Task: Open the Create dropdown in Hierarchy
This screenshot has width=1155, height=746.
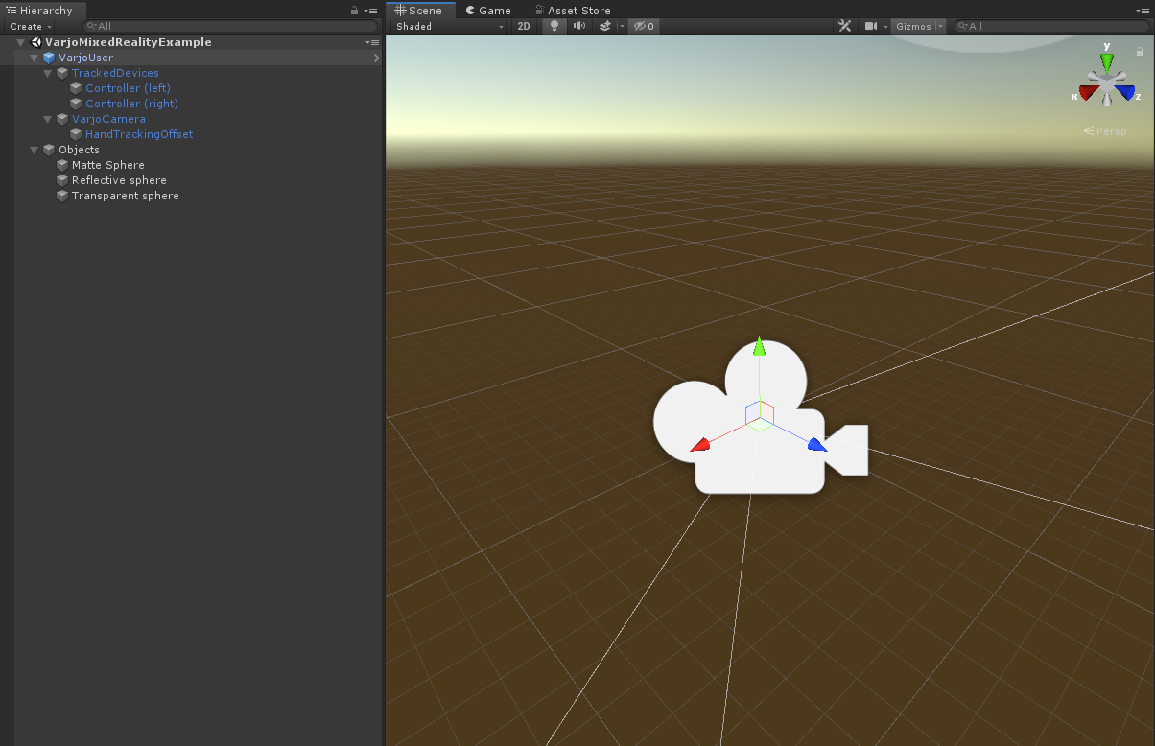Action: point(29,26)
